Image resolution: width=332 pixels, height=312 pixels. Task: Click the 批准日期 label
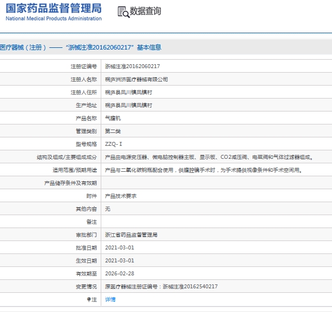(x=86, y=248)
